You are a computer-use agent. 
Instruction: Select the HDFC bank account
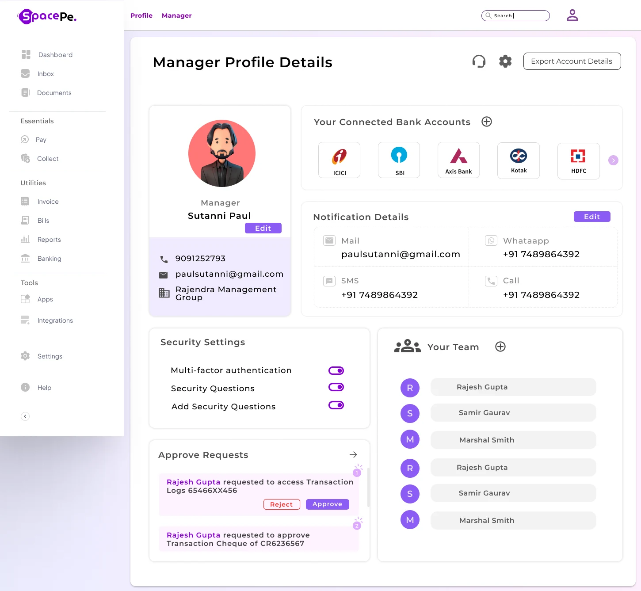[579, 161]
